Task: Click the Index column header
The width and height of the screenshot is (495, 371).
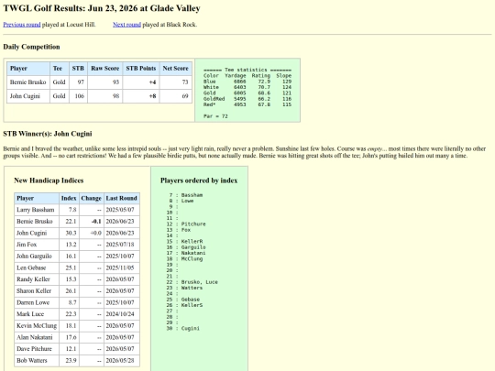Action: tap(69, 199)
